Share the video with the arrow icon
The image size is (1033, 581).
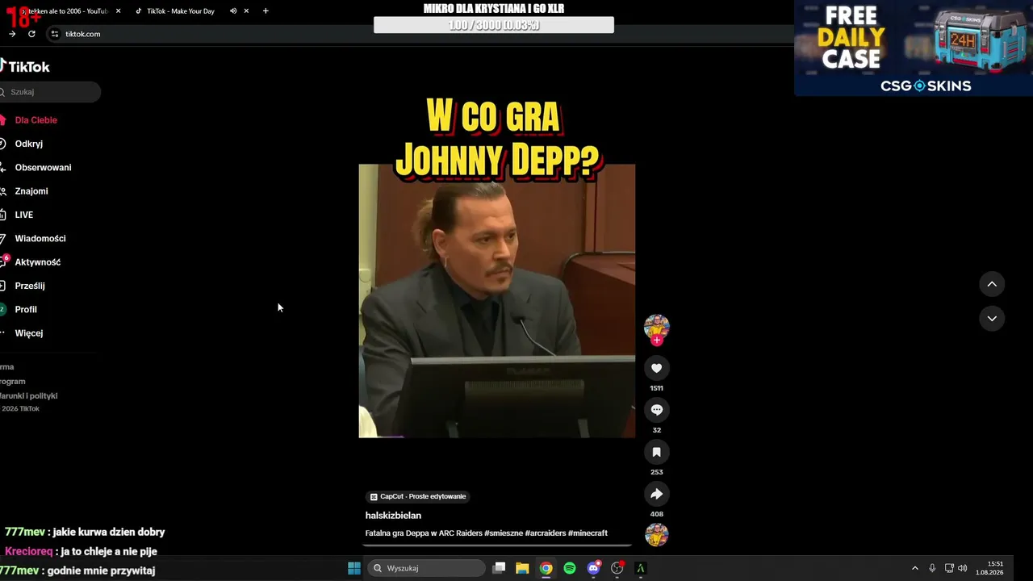tap(656, 494)
